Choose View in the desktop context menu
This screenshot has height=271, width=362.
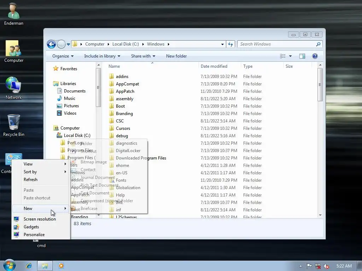(x=40, y=164)
